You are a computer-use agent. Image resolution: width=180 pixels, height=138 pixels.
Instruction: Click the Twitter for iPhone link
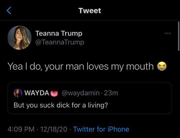click(x=101, y=129)
